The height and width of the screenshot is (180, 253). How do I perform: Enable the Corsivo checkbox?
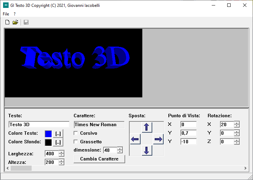pyautogui.click(x=76, y=133)
